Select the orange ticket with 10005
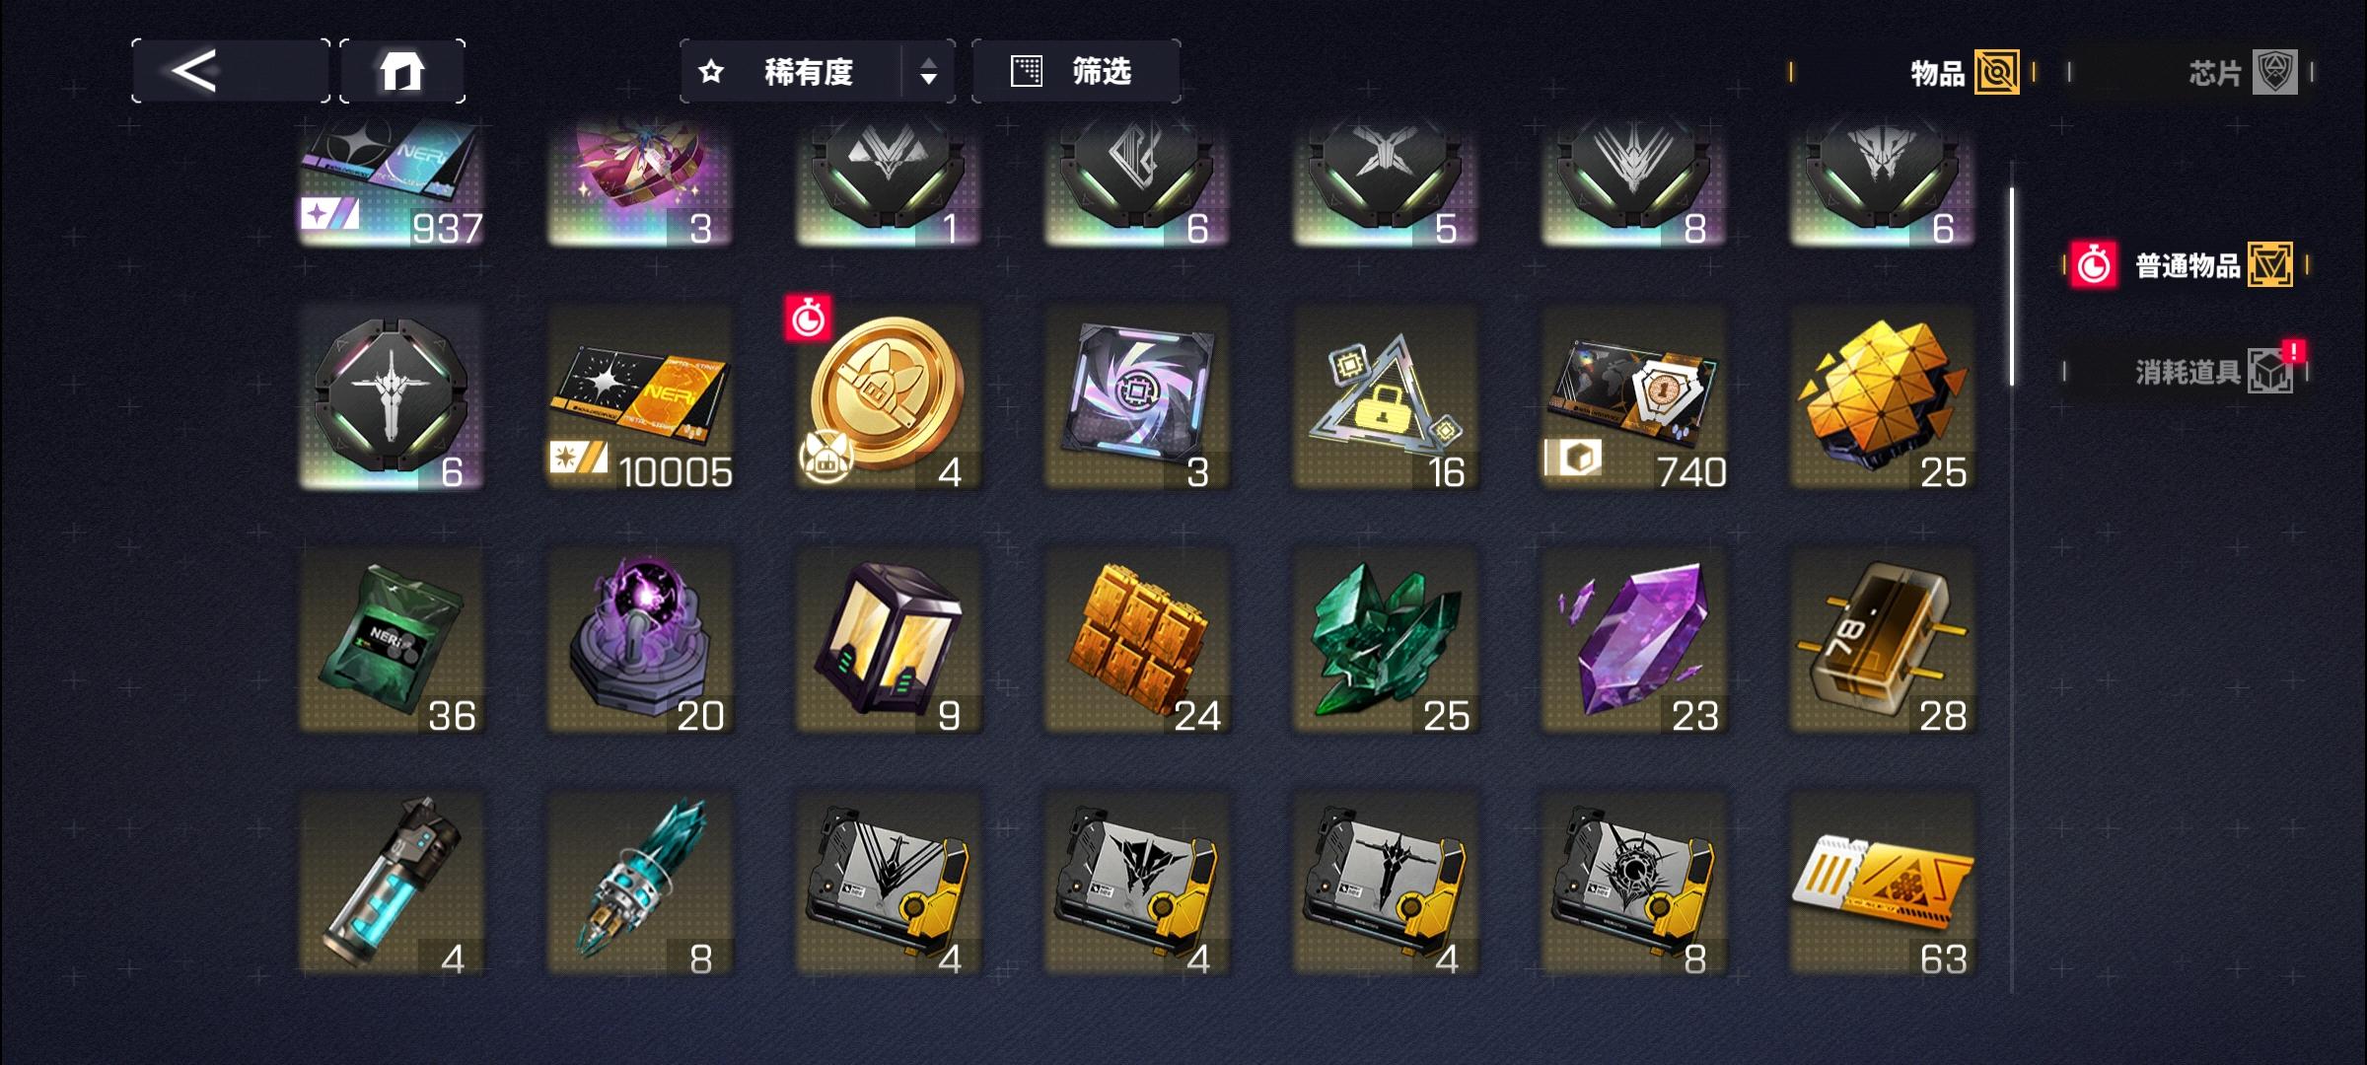The width and height of the screenshot is (2367, 1065). (639, 397)
